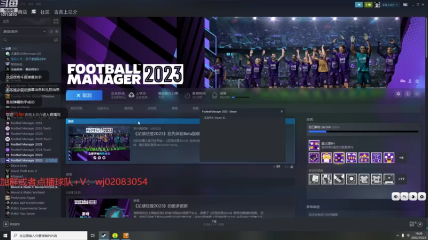Click the recent activity clock filter icon
The width and height of the screenshot is (428, 240).
coord(51,31)
